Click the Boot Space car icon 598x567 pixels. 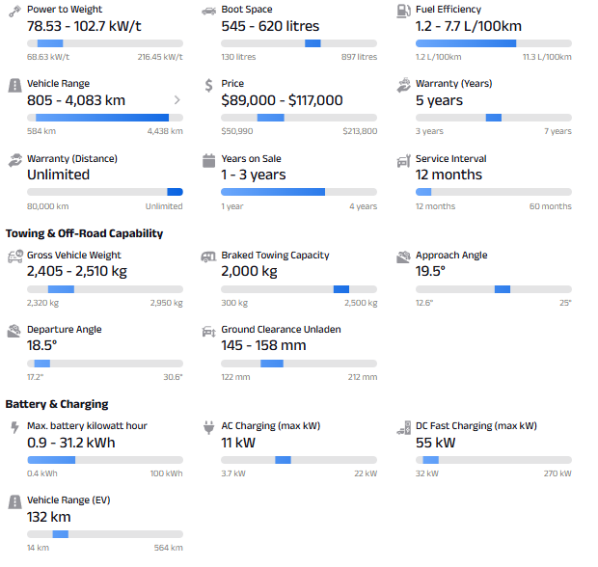tap(208, 11)
